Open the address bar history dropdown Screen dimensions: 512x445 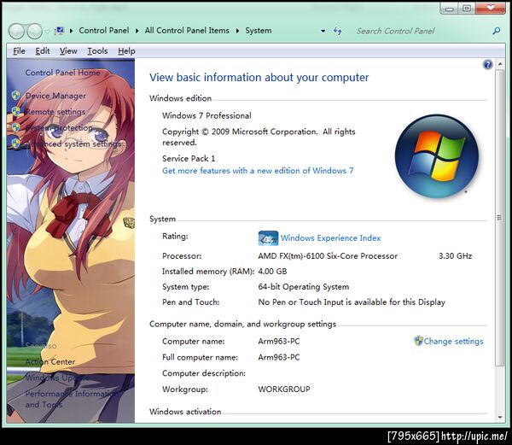pyautogui.click(x=323, y=31)
